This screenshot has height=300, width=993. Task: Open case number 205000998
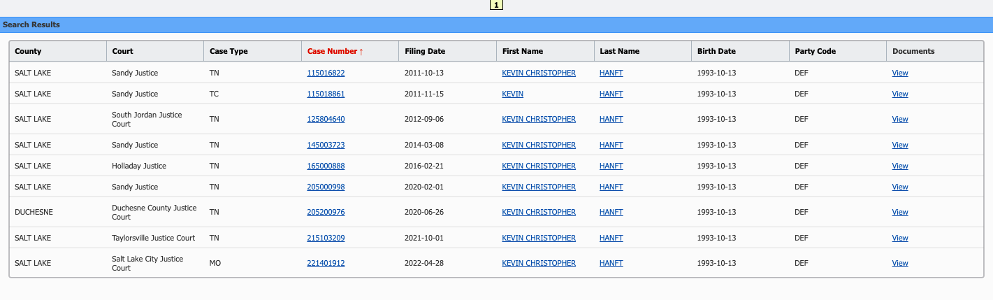326,187
